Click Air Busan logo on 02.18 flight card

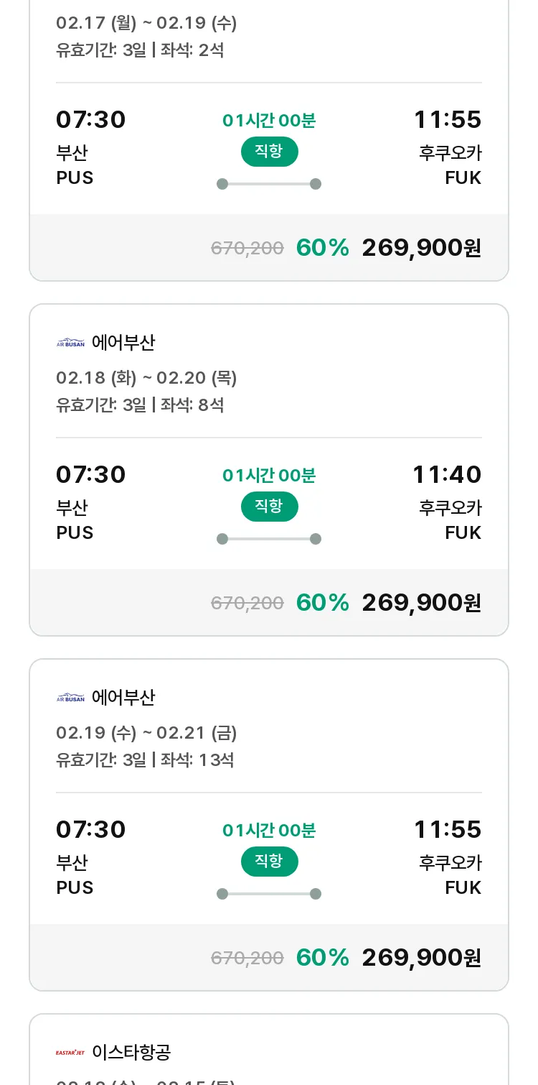tap(70, 343)
